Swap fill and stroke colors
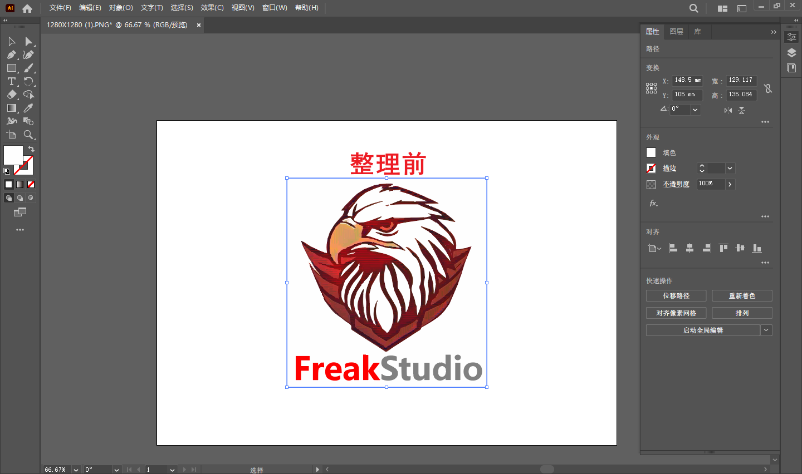This screenshot has width=802, height=474. click(31, 149)
